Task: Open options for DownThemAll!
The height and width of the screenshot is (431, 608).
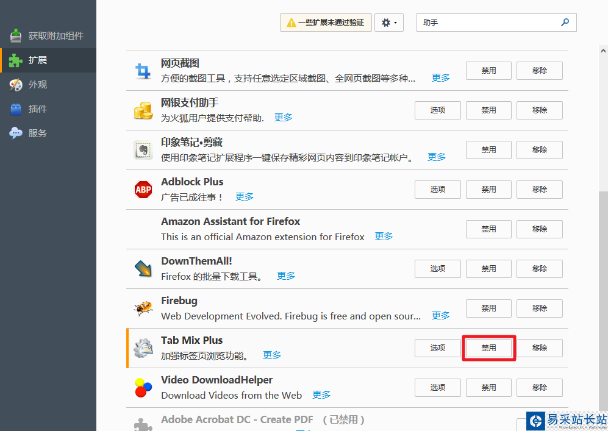Action: [437, 269]
